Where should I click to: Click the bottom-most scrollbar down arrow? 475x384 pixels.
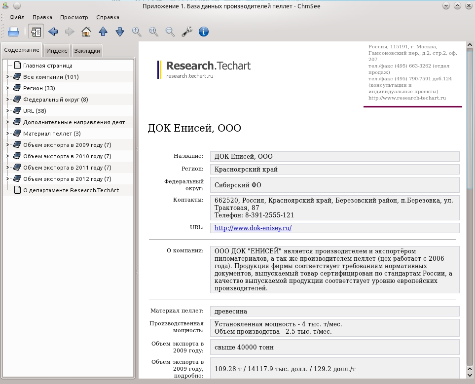(x=470, y=375)
